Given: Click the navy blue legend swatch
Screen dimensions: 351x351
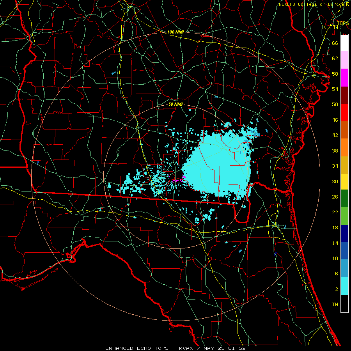Looking at the screenshot, I should (x=344, y=234).
